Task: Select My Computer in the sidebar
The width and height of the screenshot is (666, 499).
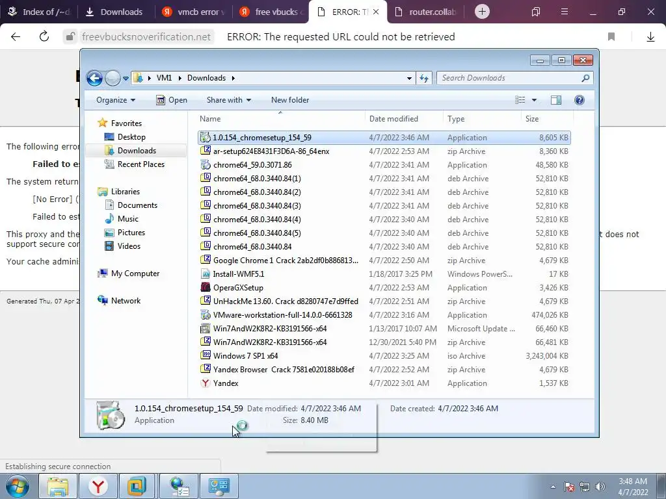Action: click(x=135, y=274)
